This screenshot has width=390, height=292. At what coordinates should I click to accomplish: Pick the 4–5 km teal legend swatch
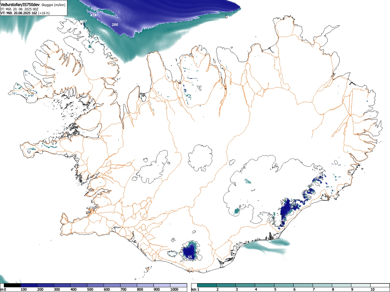[264, 285]
